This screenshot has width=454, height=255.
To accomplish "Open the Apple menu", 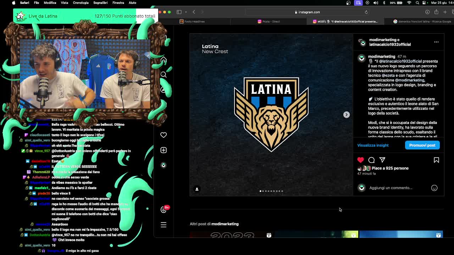I will click(13, 3).
